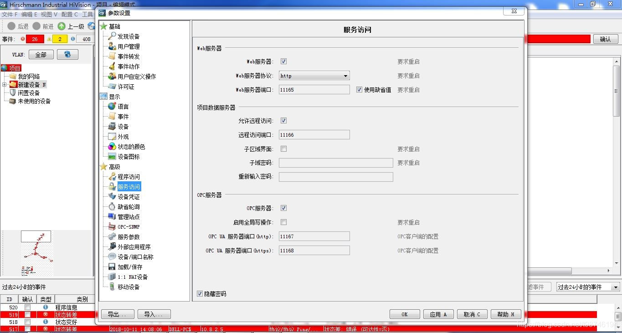Viewport: 622px width, 333px height.
Task: Click red error count 26 indicator
Action: (35, 39)
